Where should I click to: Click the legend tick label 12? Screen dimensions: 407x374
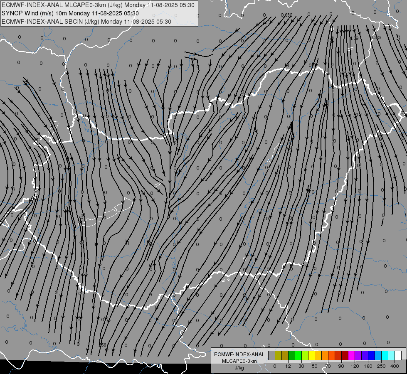point(288,366)
